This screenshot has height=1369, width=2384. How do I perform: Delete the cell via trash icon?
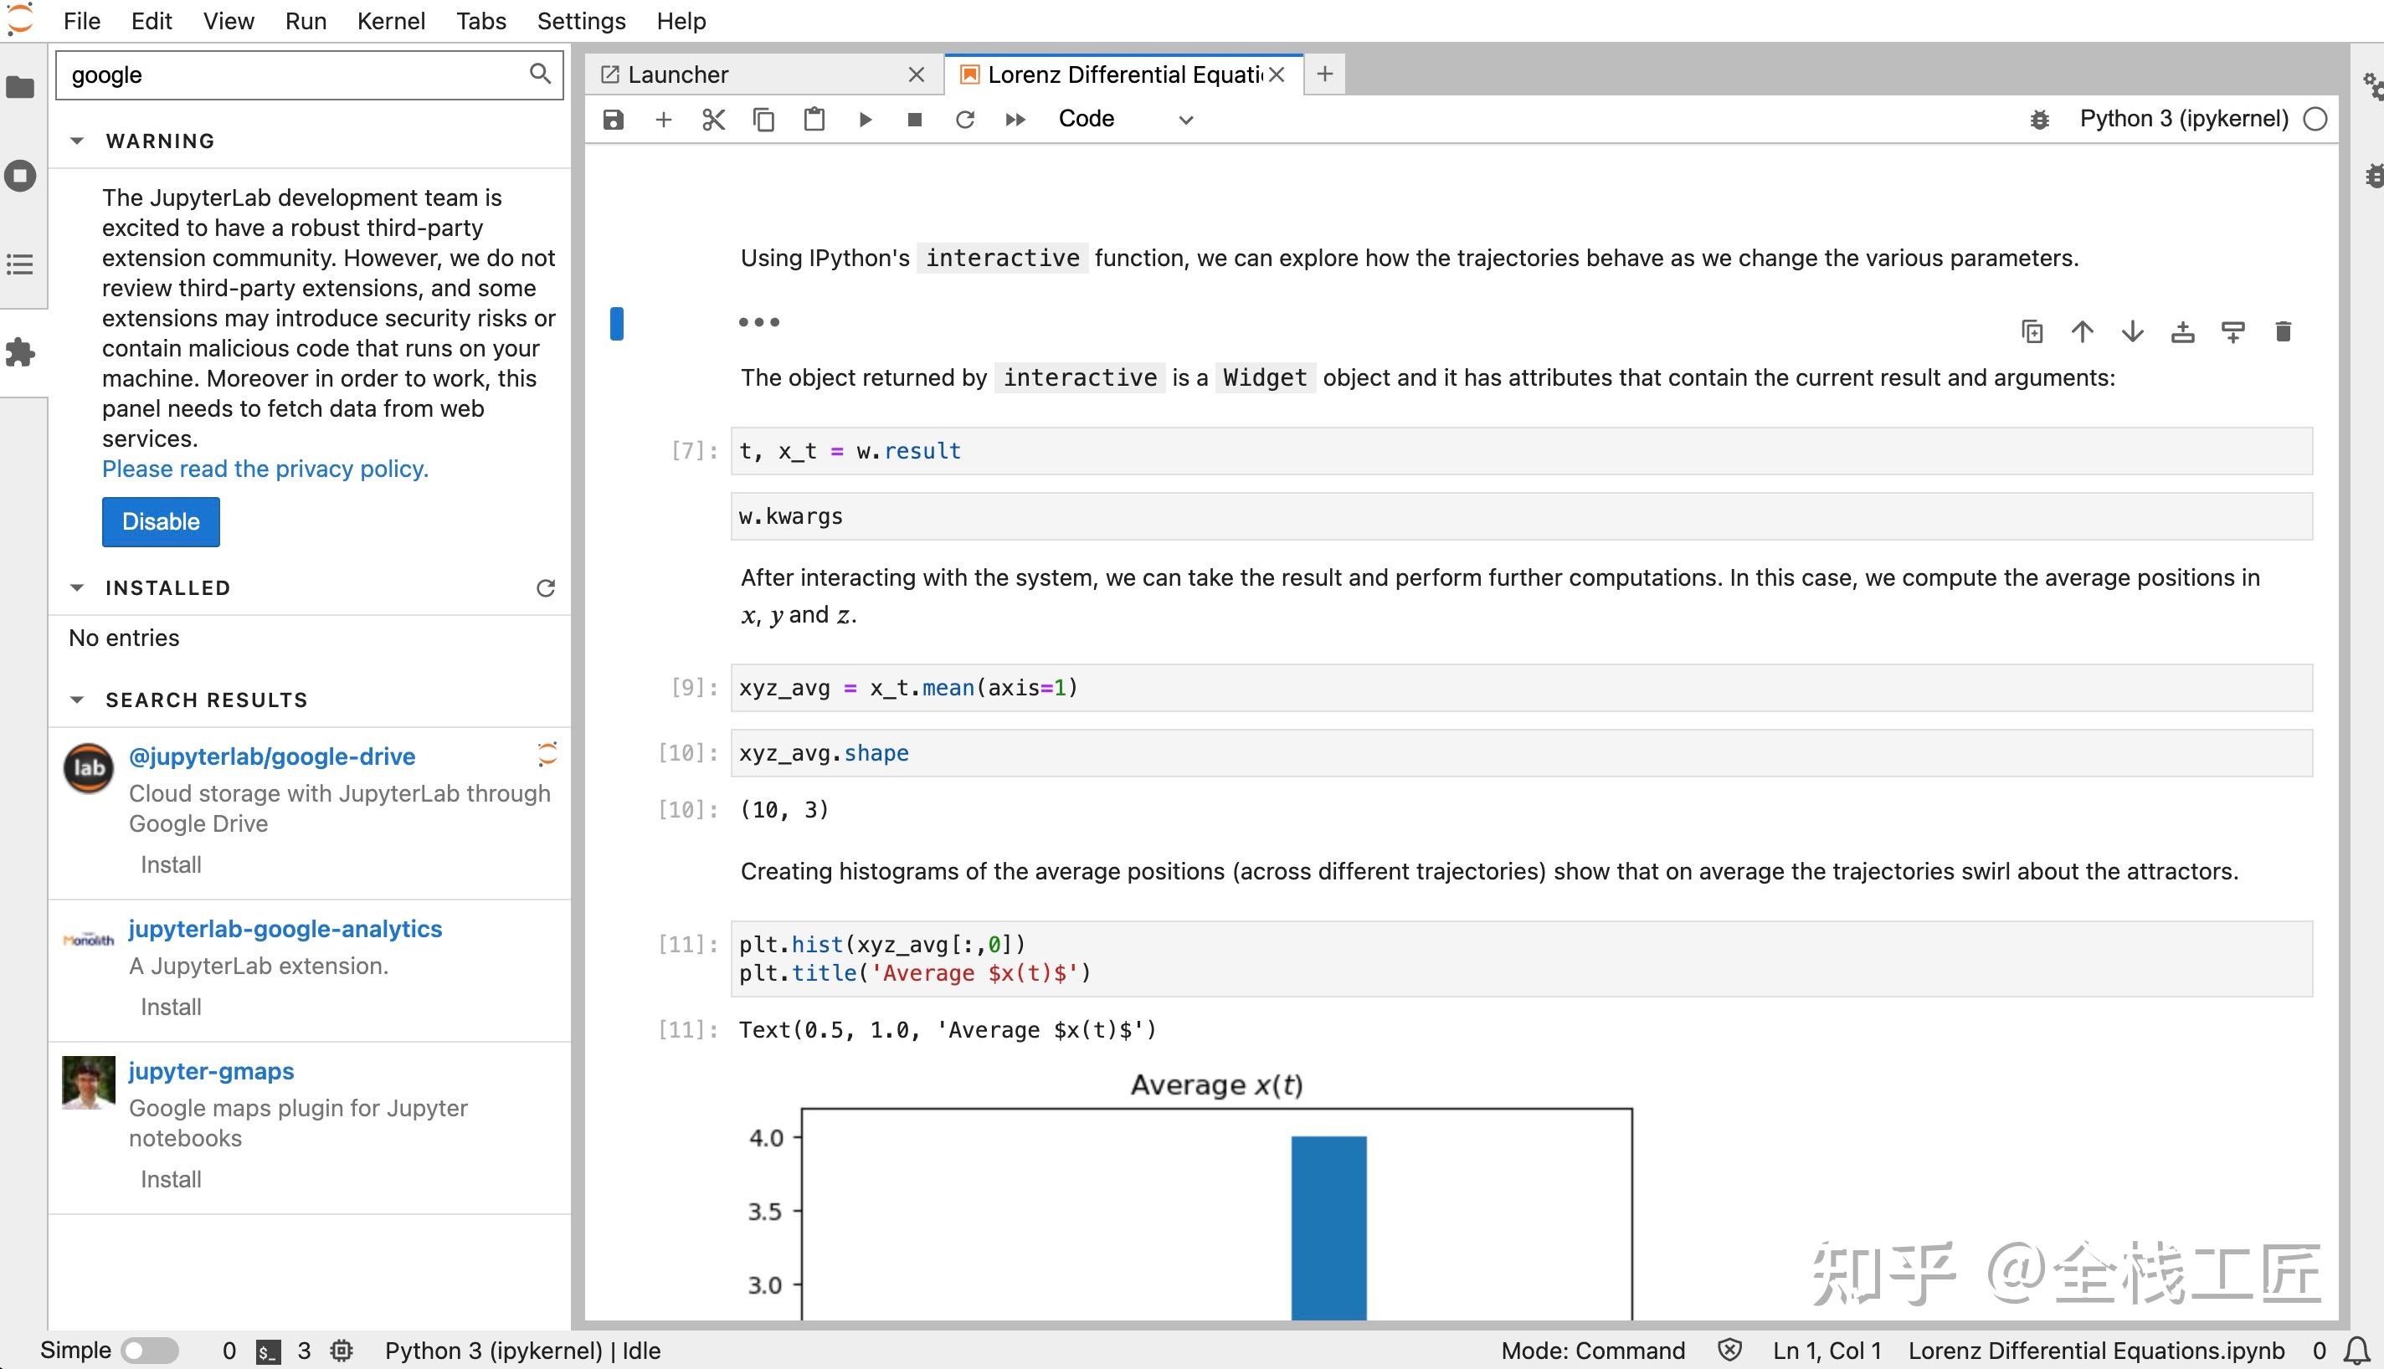pyautogui.click(x=2283, y=331)
